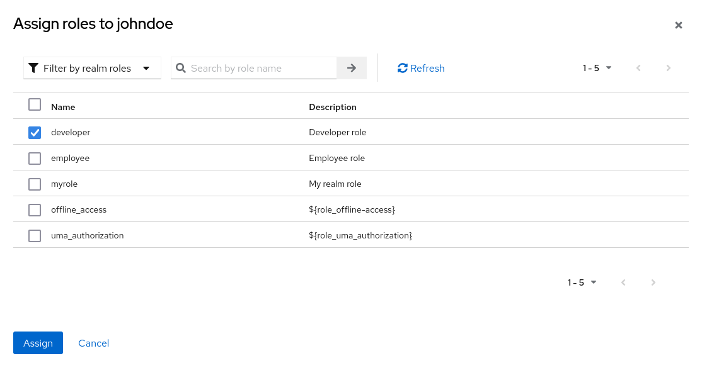Click the search arrow submit button
702x368 pixels.
352,68
